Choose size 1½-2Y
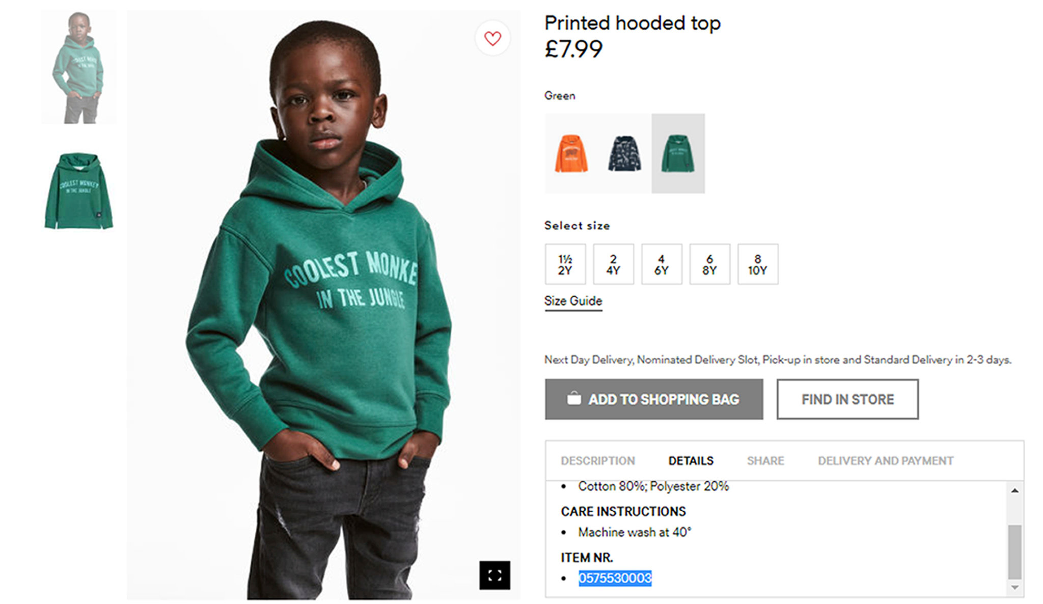 pyautogui.click(x=565, y=264)
